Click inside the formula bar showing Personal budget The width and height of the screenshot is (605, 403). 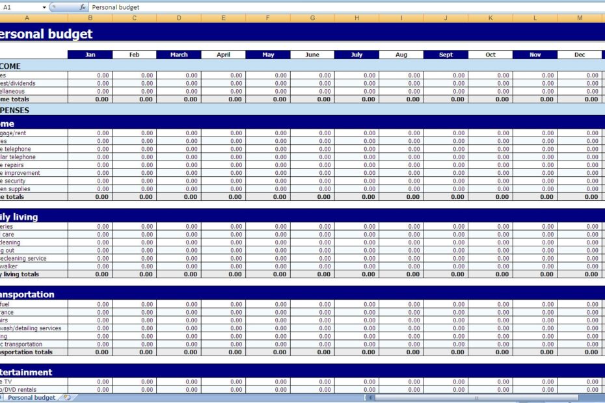pyautogui.click(x=130, y=7)
